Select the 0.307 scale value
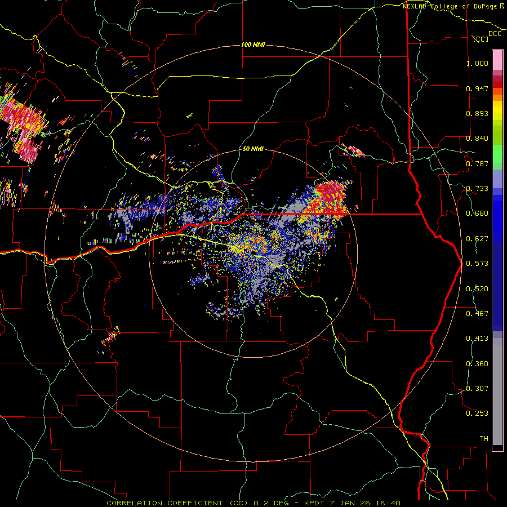This screenshot has height=507, width=507. tap(477, 389)
